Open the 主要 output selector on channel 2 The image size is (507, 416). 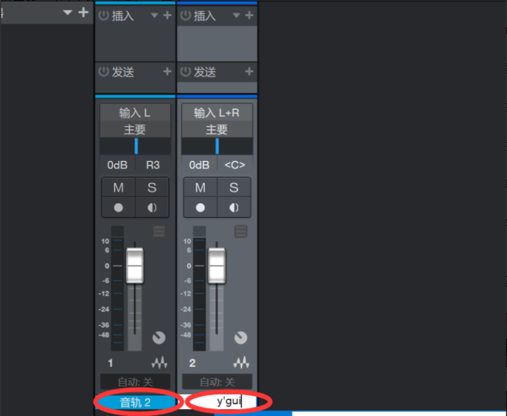point(217,130)
